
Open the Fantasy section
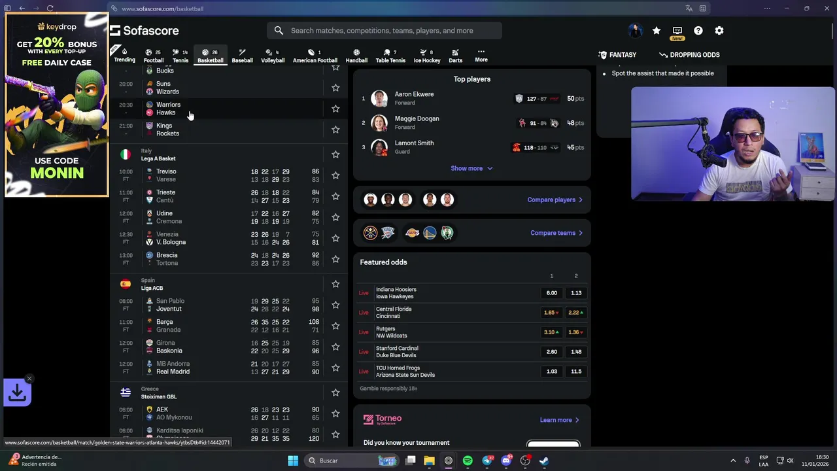617,55
